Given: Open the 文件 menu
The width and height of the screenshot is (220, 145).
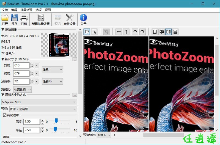Looking at the screenshot, I should pyautogui.click(x=5, y=10).
